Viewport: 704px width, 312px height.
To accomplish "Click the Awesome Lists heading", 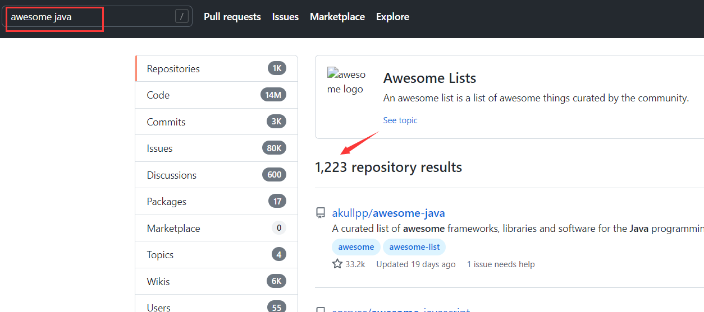I will 429,78.
